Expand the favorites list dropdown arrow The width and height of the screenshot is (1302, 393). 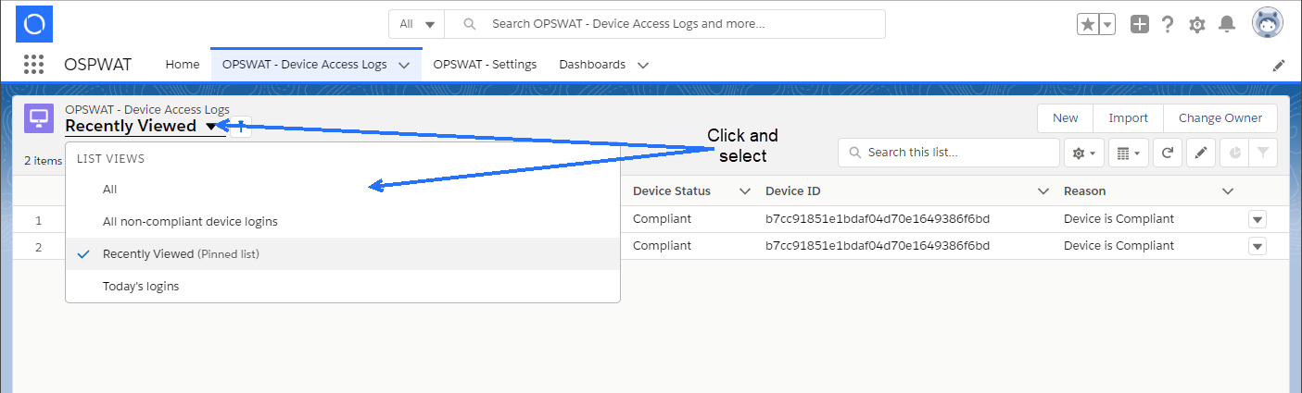point(1107,24)
